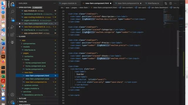Viewport: 188px width, 105px height.
Task: Click the word Guardar on line 47
Action: click(80, 74)
